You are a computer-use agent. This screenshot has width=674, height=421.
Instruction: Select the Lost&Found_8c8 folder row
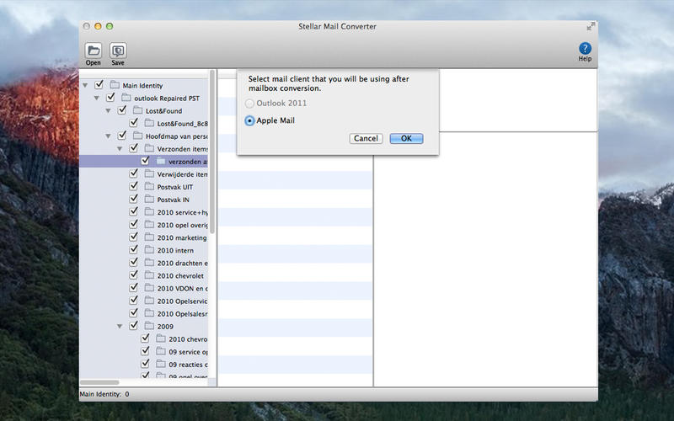(144, 123)
